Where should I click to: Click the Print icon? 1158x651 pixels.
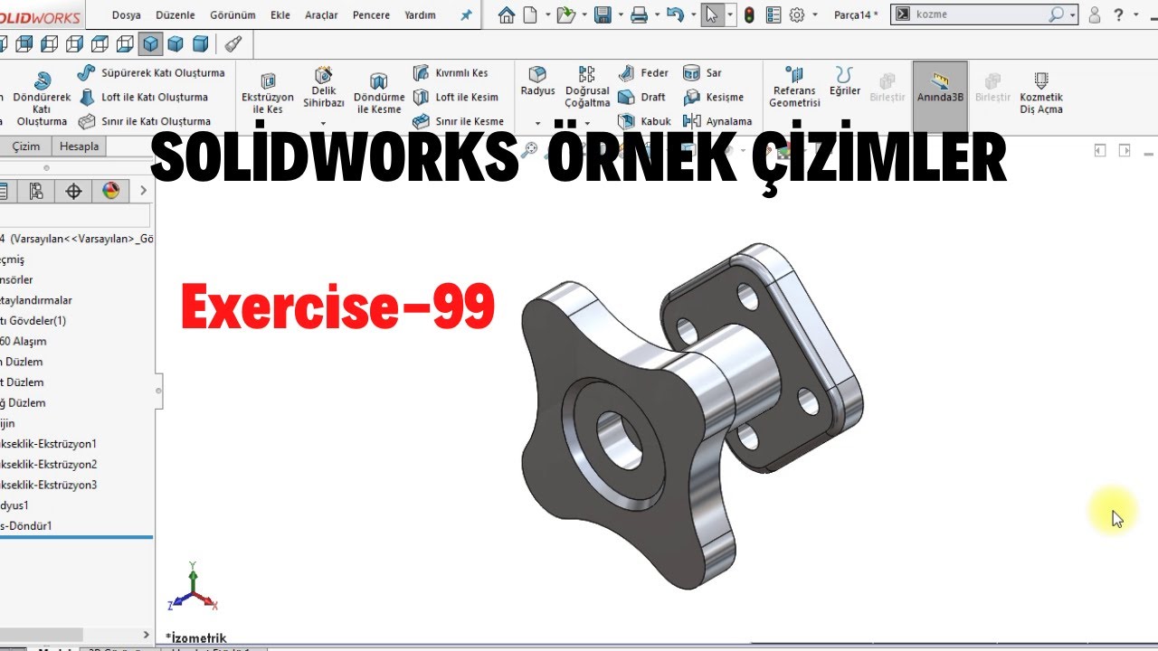click(x=639, y=15)
